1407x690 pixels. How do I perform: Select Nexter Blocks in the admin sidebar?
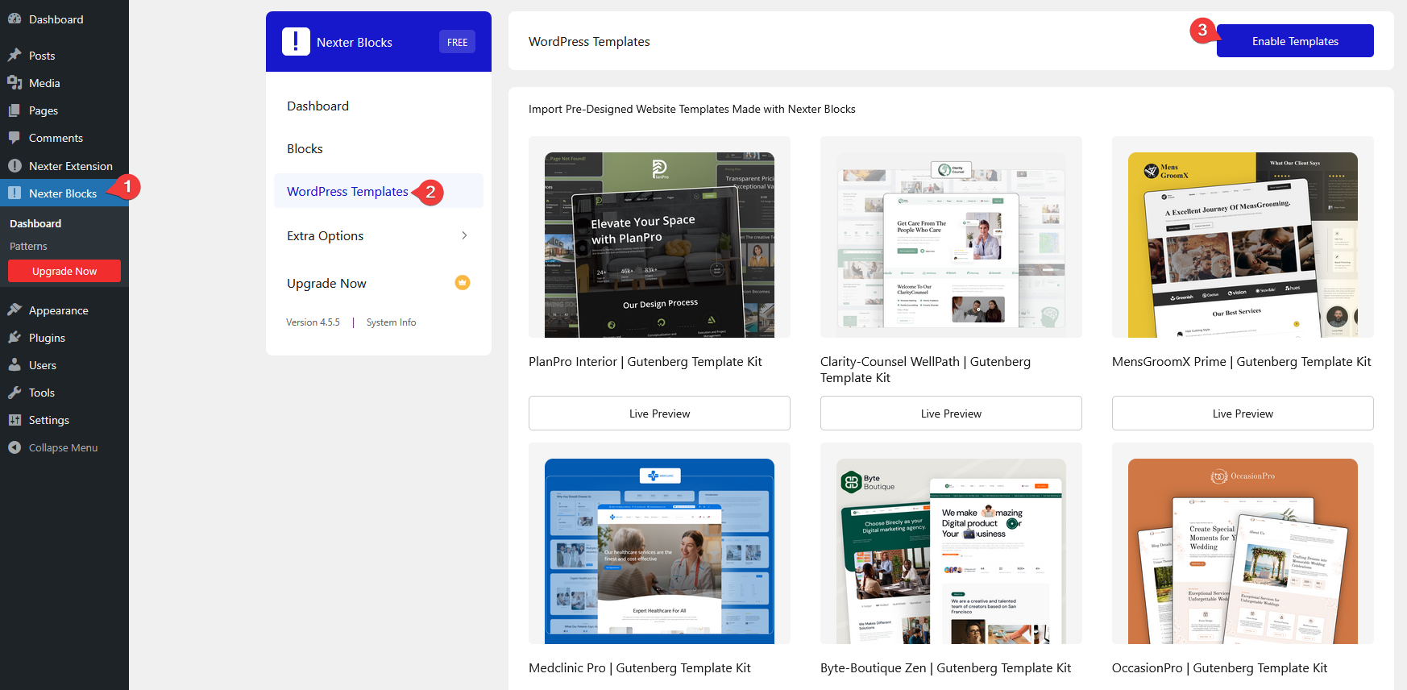(x=64, y=193)
